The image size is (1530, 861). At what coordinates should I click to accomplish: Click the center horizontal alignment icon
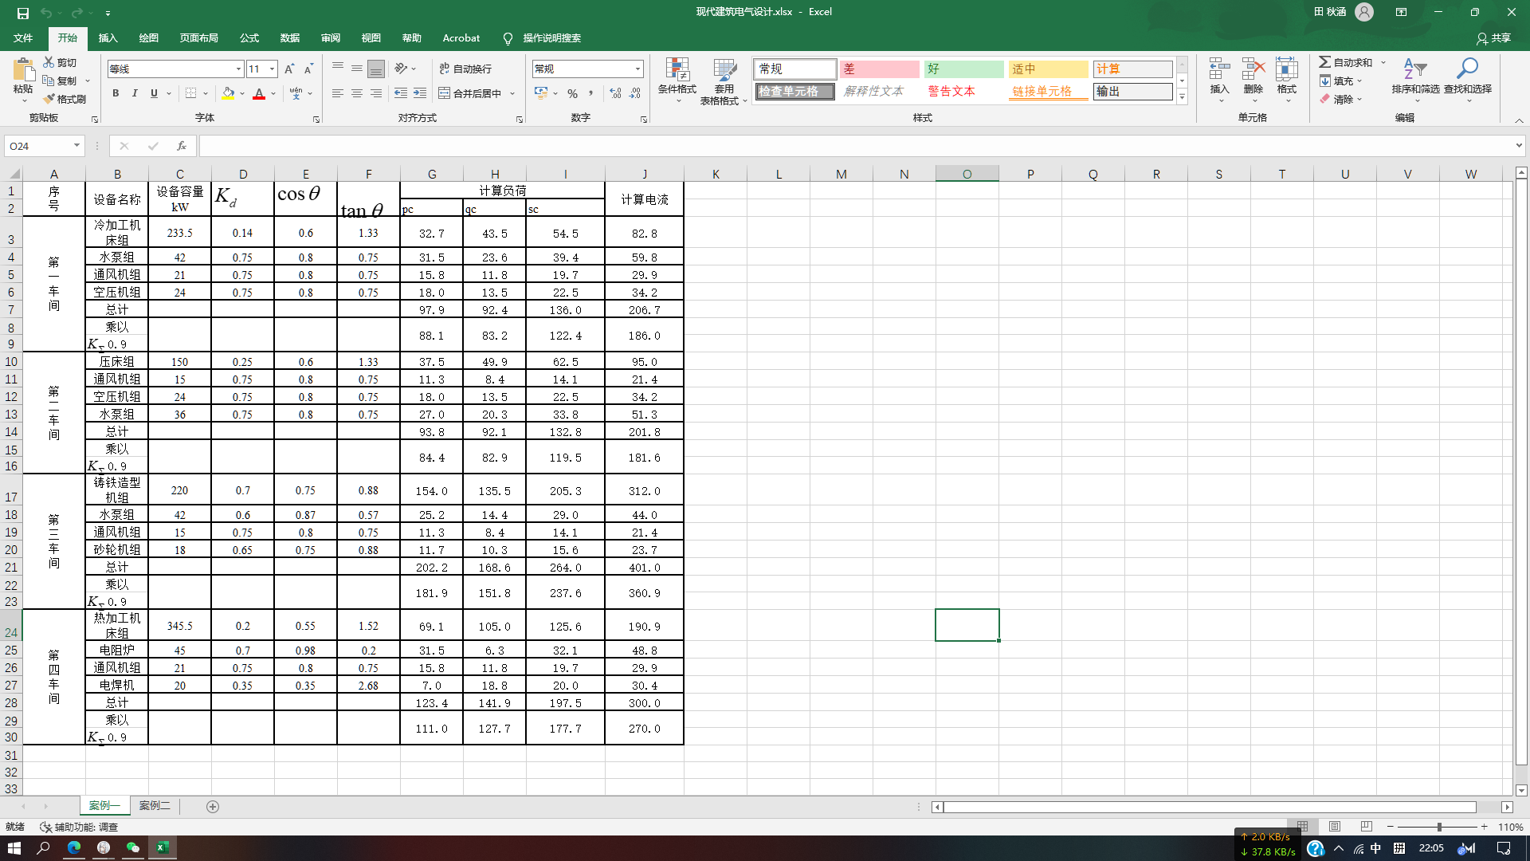(x=356, y=93)
